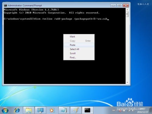Click the vertical scrollbar thumb in Command Prompt
Viewport: 152px width, 114px height.
tap(127, 14)
